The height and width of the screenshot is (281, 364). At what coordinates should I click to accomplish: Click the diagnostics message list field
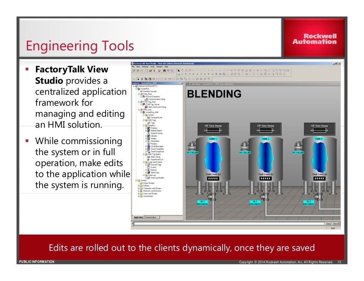pos(229,224)
